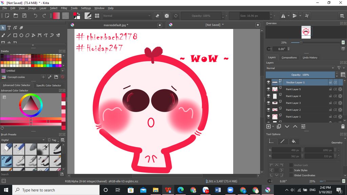This screenshot has height=195, width=347.
Task: Switch to the Compositions tab
Action: pyautogui.click(x=289, y=58)
